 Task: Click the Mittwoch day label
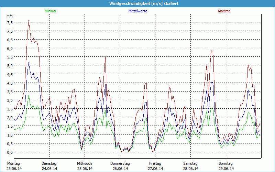point(85,164)
